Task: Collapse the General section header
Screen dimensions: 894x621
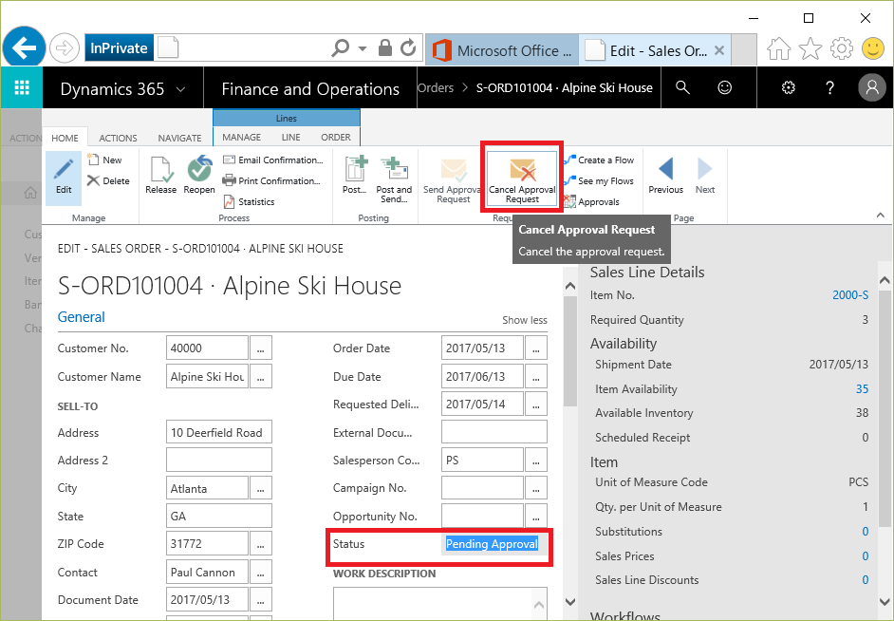Action: click(x=82, y=317)
